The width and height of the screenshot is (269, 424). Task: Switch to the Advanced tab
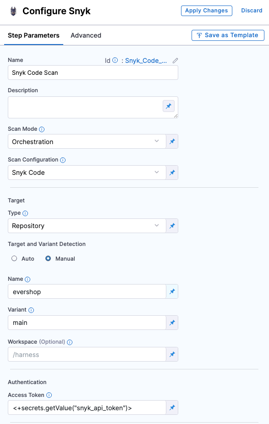pyautogui.click(x=86, y=35)
